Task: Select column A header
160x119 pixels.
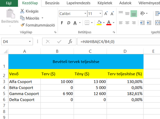Action: click(25, 51)
